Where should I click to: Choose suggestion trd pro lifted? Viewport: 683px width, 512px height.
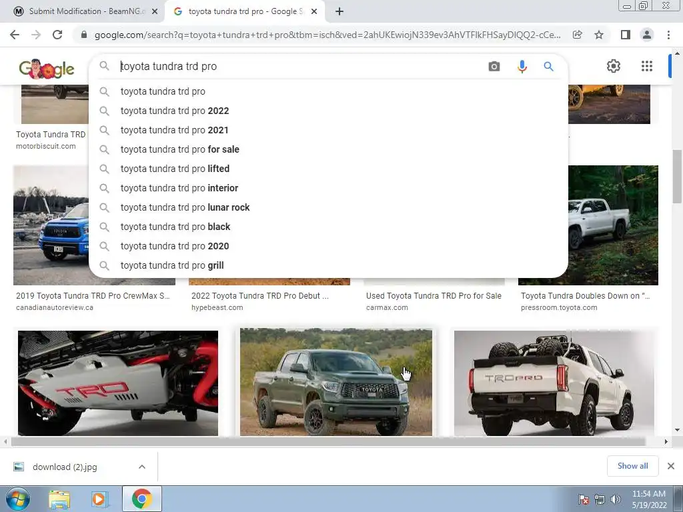click(x=328, y=169)
